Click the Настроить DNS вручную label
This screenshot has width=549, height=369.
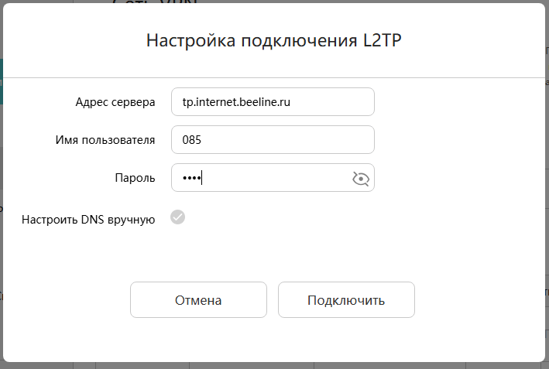point(88,220)
